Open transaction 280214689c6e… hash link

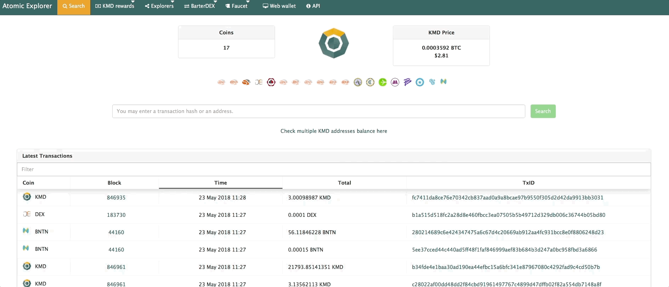(x=508, y=232)
